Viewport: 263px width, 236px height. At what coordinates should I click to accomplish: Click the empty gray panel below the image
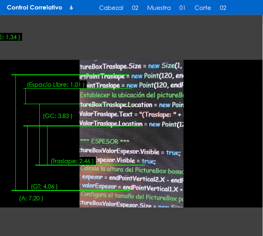pos(131,221)
